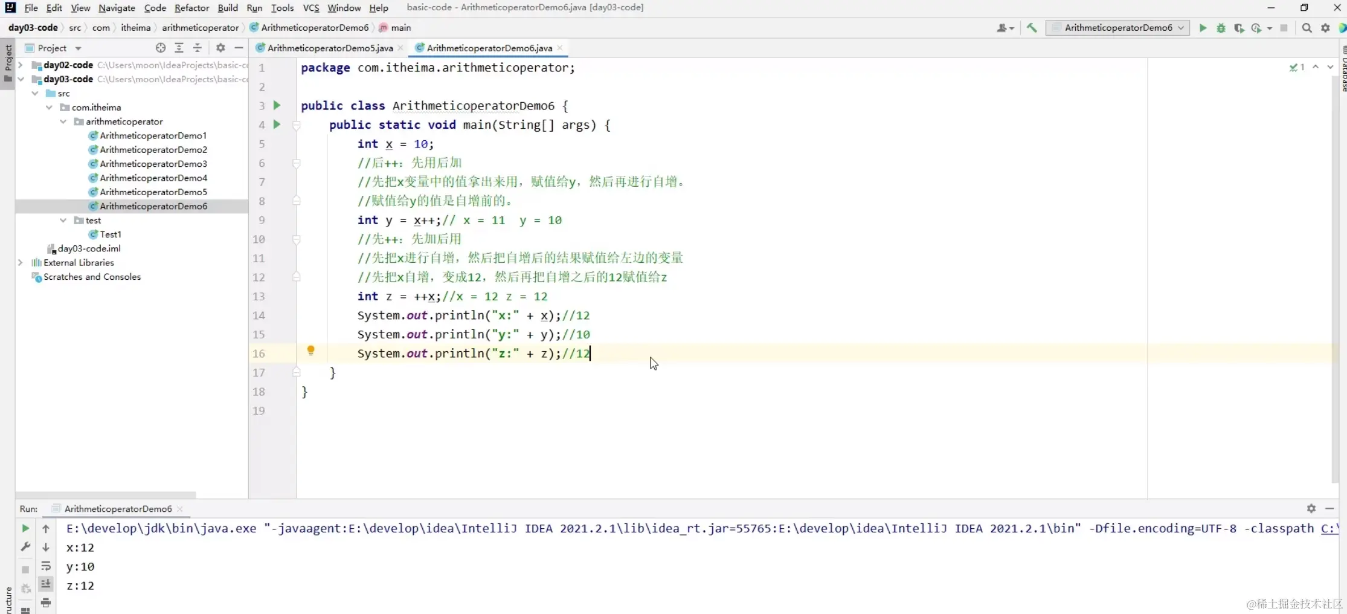
Task: Click the Select Opened File locate icon
Action: (x=161, y=48)
